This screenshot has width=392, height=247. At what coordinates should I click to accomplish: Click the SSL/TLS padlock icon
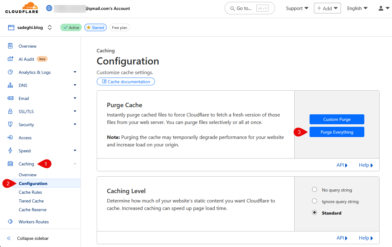point(10,111)
